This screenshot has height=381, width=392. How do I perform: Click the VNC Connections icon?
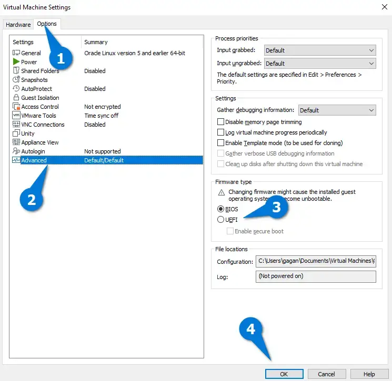pyautogui.click(x=16, y=124)
